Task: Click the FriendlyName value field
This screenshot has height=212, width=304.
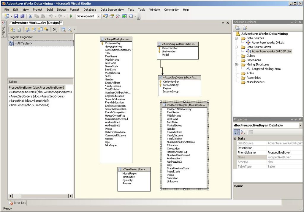Action: click(x=285, y=153)
